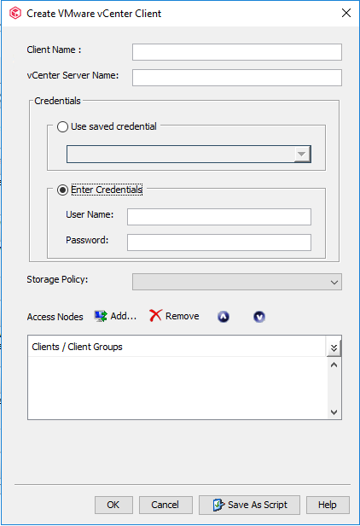Focus the vCenter Server Name field
The width and height of the screenshot is (360, 526).
[237, 78]
